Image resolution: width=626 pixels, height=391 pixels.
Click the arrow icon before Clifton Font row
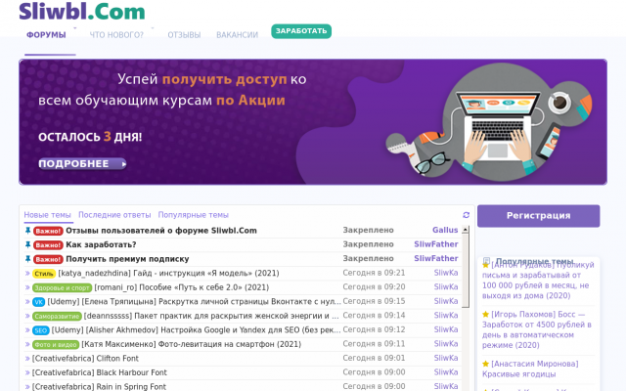pos(27,359)
